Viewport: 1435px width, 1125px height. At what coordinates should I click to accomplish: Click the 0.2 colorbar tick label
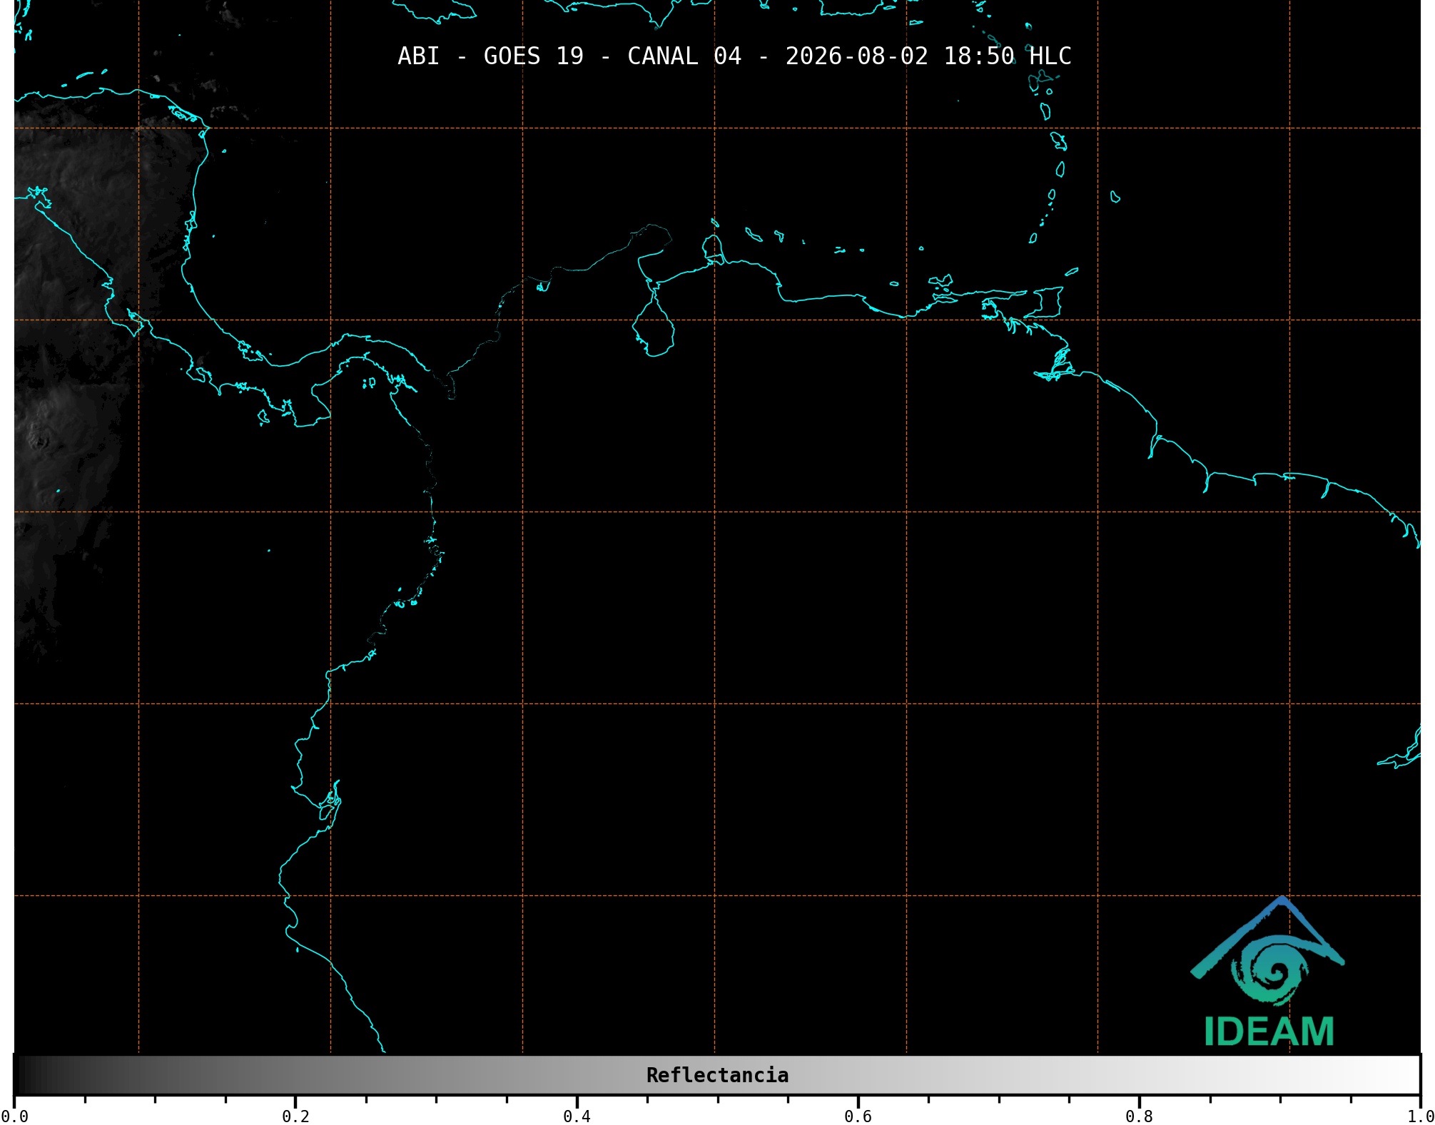[295, 1116]
